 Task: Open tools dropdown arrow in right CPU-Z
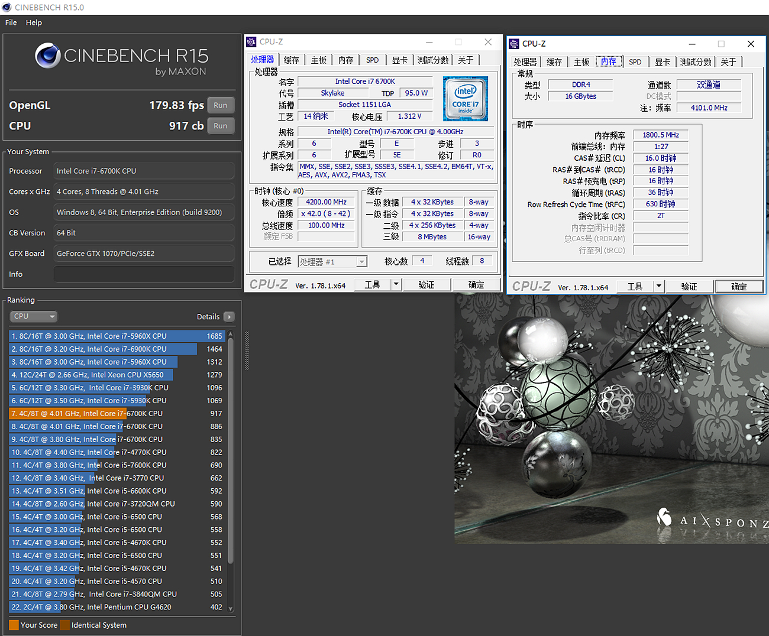(x=658, y=287)
